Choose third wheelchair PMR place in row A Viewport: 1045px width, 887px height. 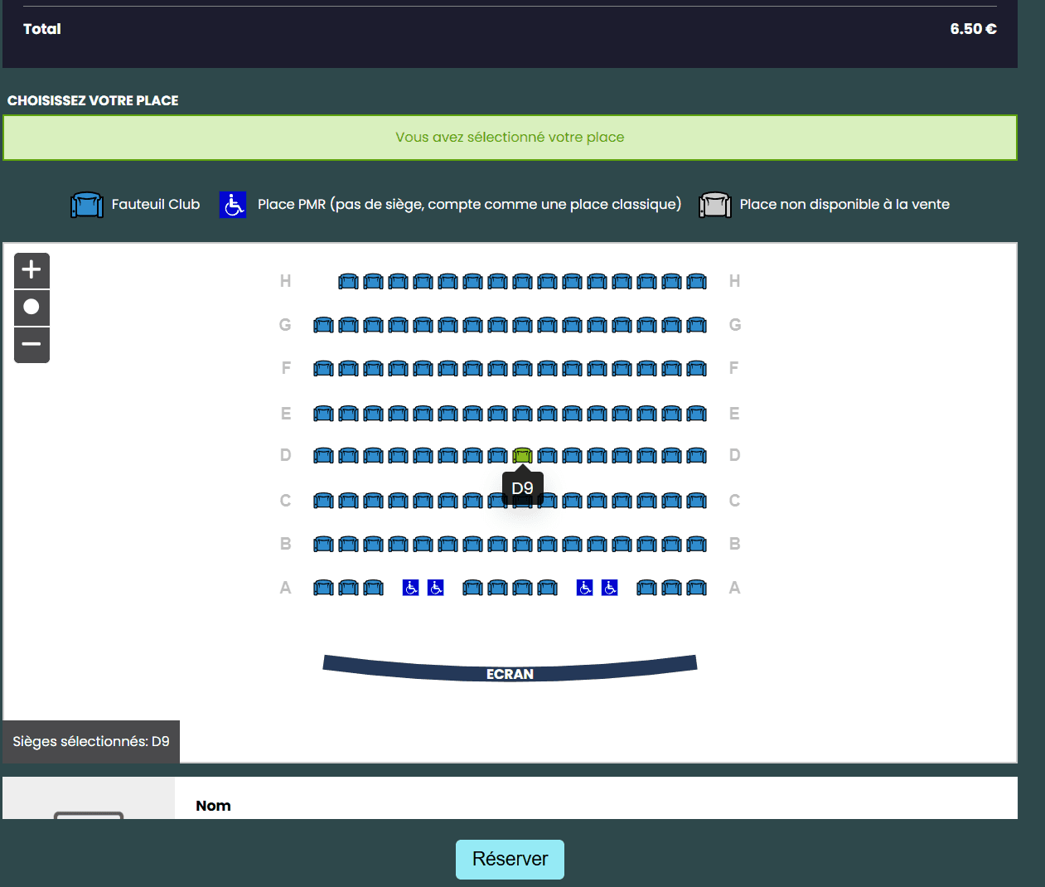click(584, 588)
